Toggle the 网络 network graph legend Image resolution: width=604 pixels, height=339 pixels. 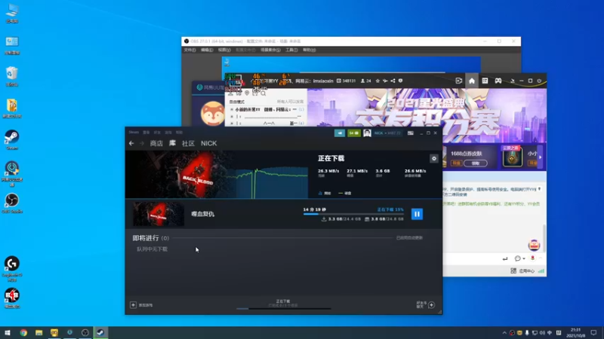[325, 194]
